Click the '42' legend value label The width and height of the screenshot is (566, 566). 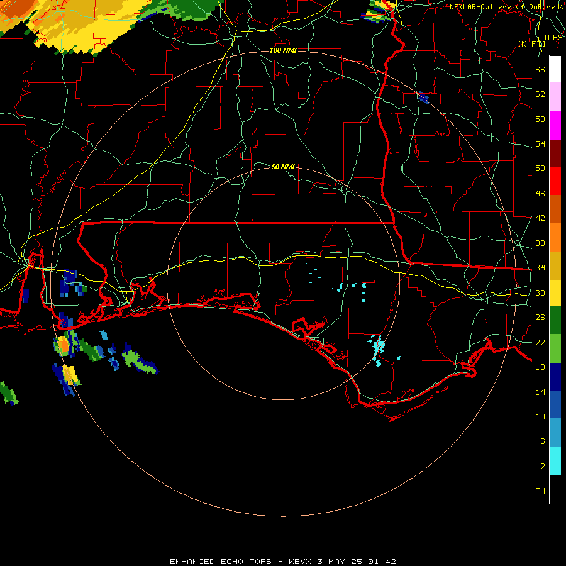(540, 218)
